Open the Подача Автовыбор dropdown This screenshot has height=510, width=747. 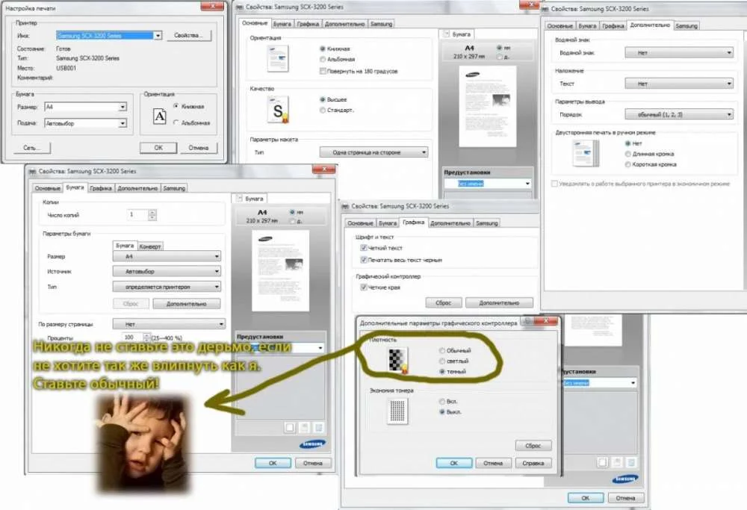click(123, 123)
